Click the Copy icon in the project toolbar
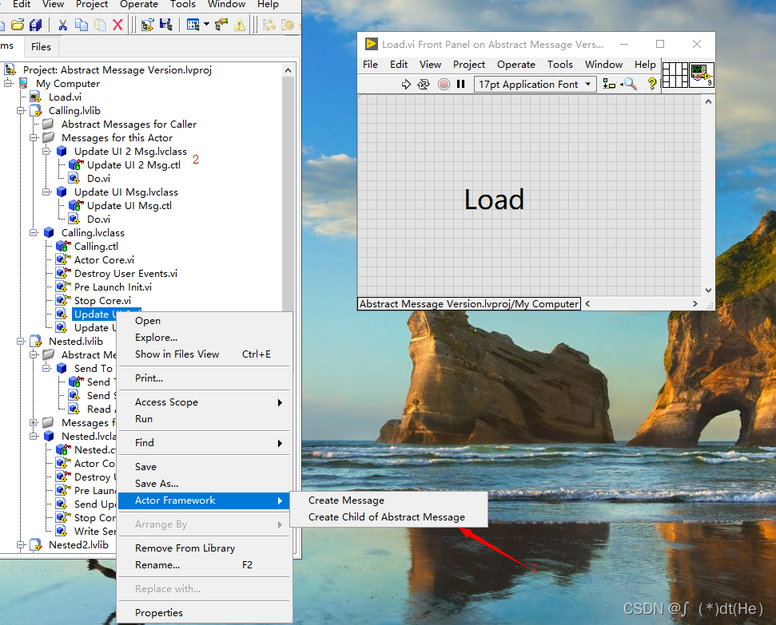Screen dimensions: 776x625 pyautogui.click(x=80, y=25)
